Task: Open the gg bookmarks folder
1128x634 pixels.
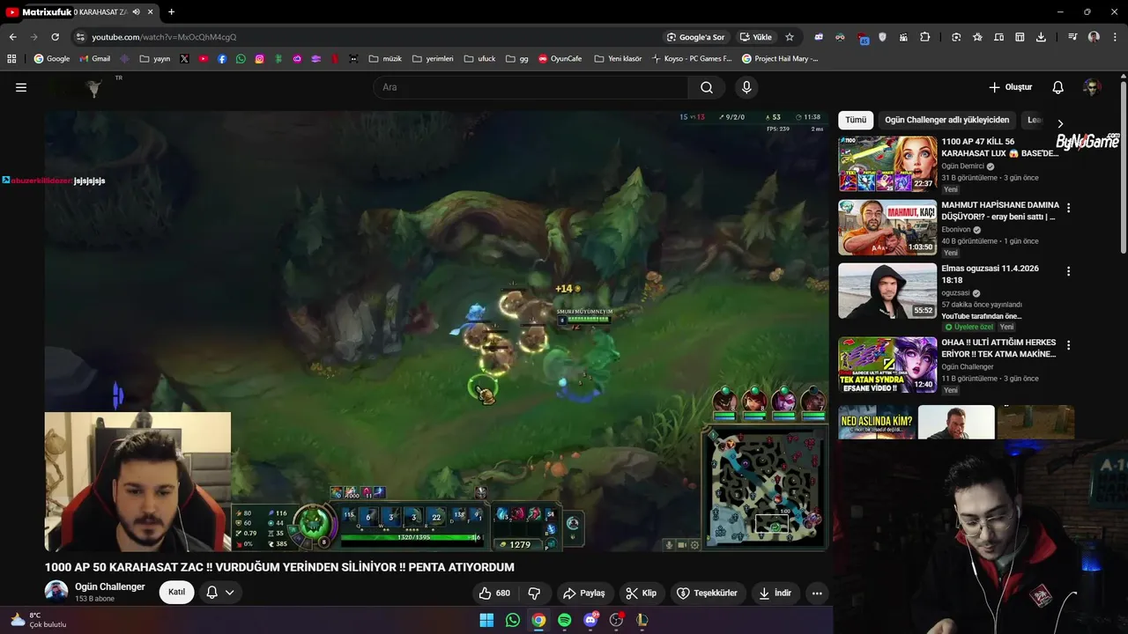Action: (x=517, y=59)
